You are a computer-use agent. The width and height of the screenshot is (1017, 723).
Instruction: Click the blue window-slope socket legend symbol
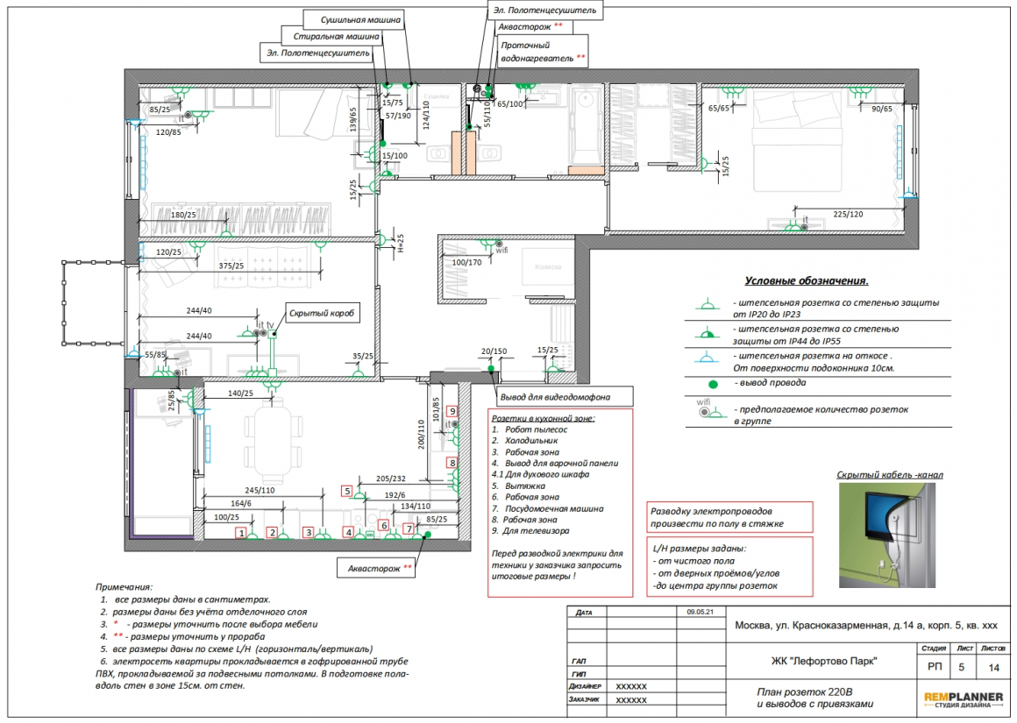tap(707, 358)
